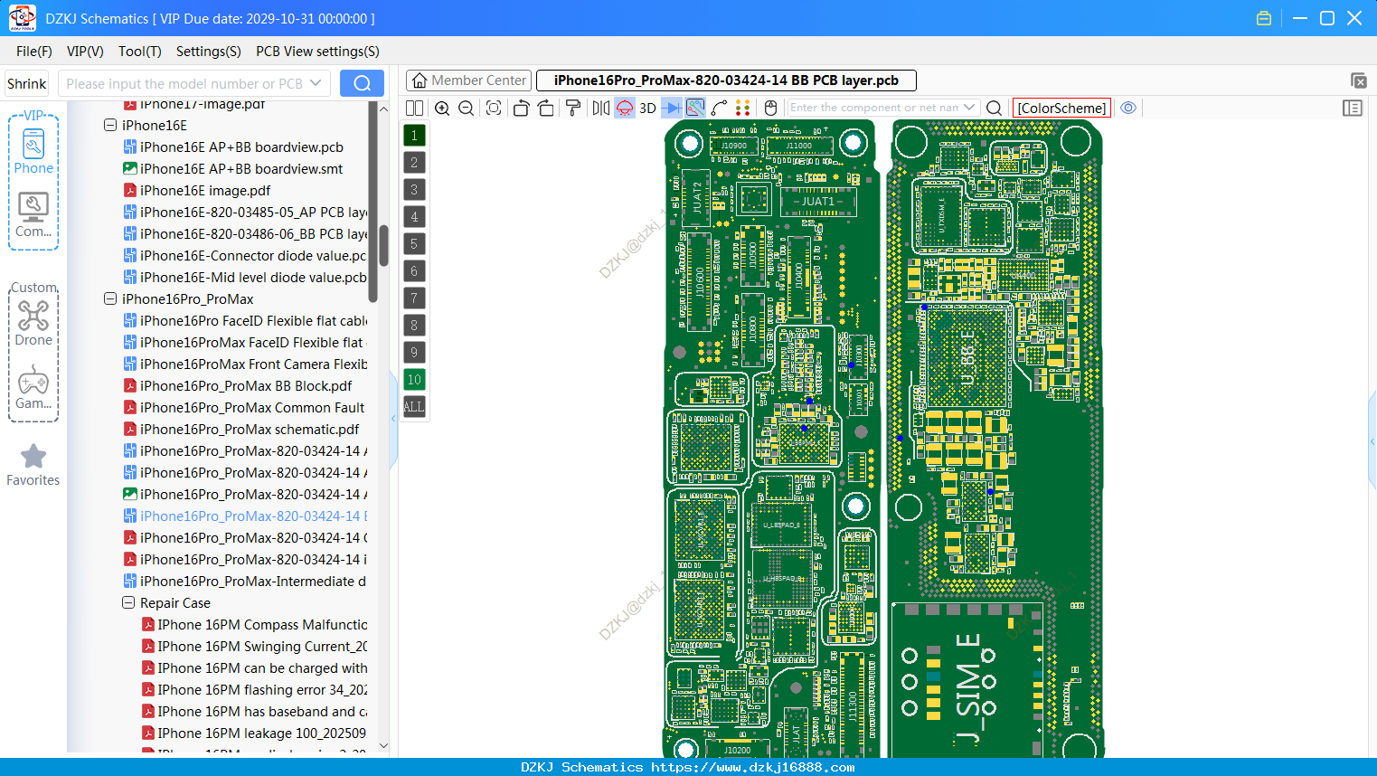
Task: Collapse the Repair Case tree node
Action: click(x=128, y=603)
